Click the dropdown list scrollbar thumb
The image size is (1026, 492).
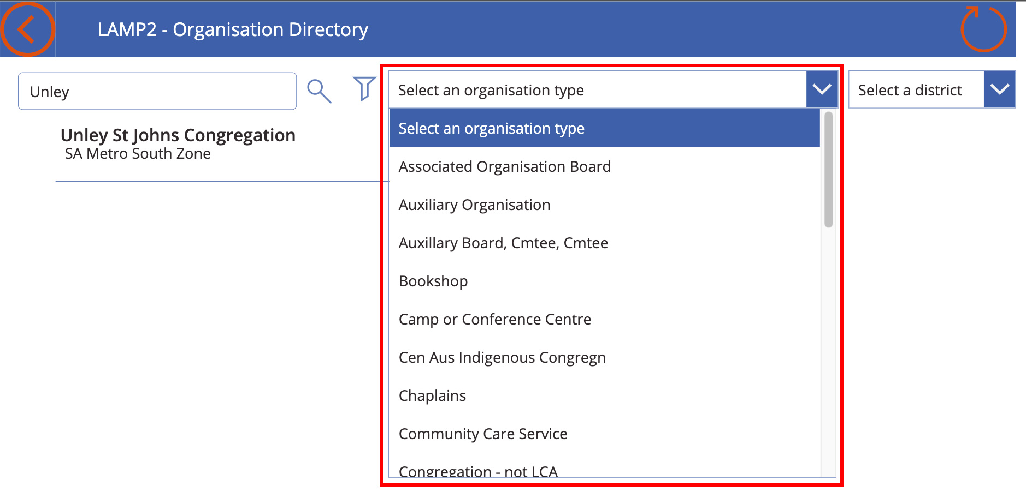[828, 169]
